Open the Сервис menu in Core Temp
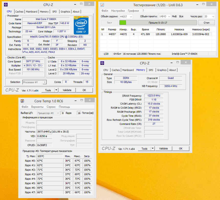The image size is (220, 200). tap(51, 107)
